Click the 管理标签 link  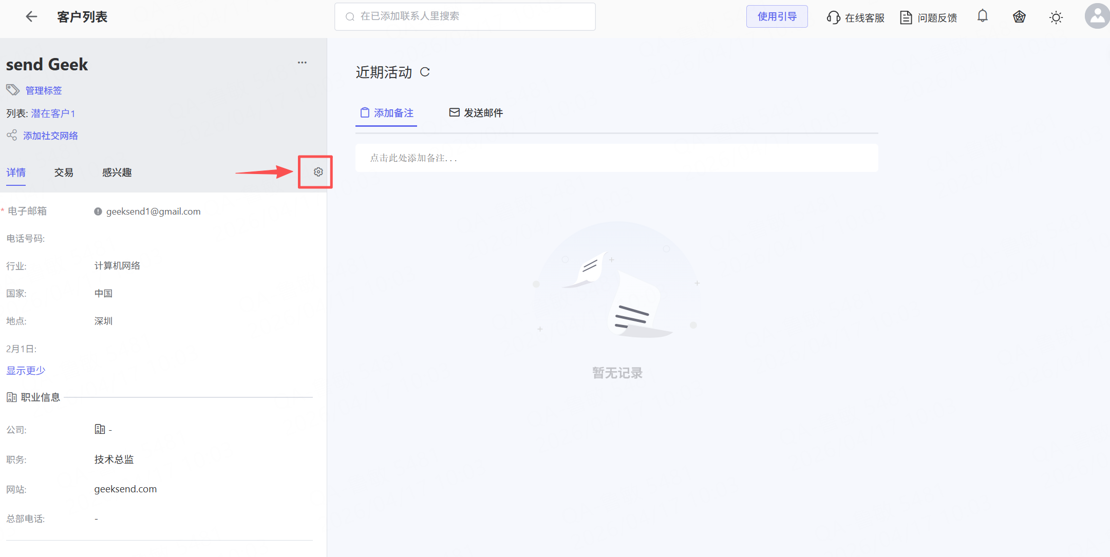[44, 91]
